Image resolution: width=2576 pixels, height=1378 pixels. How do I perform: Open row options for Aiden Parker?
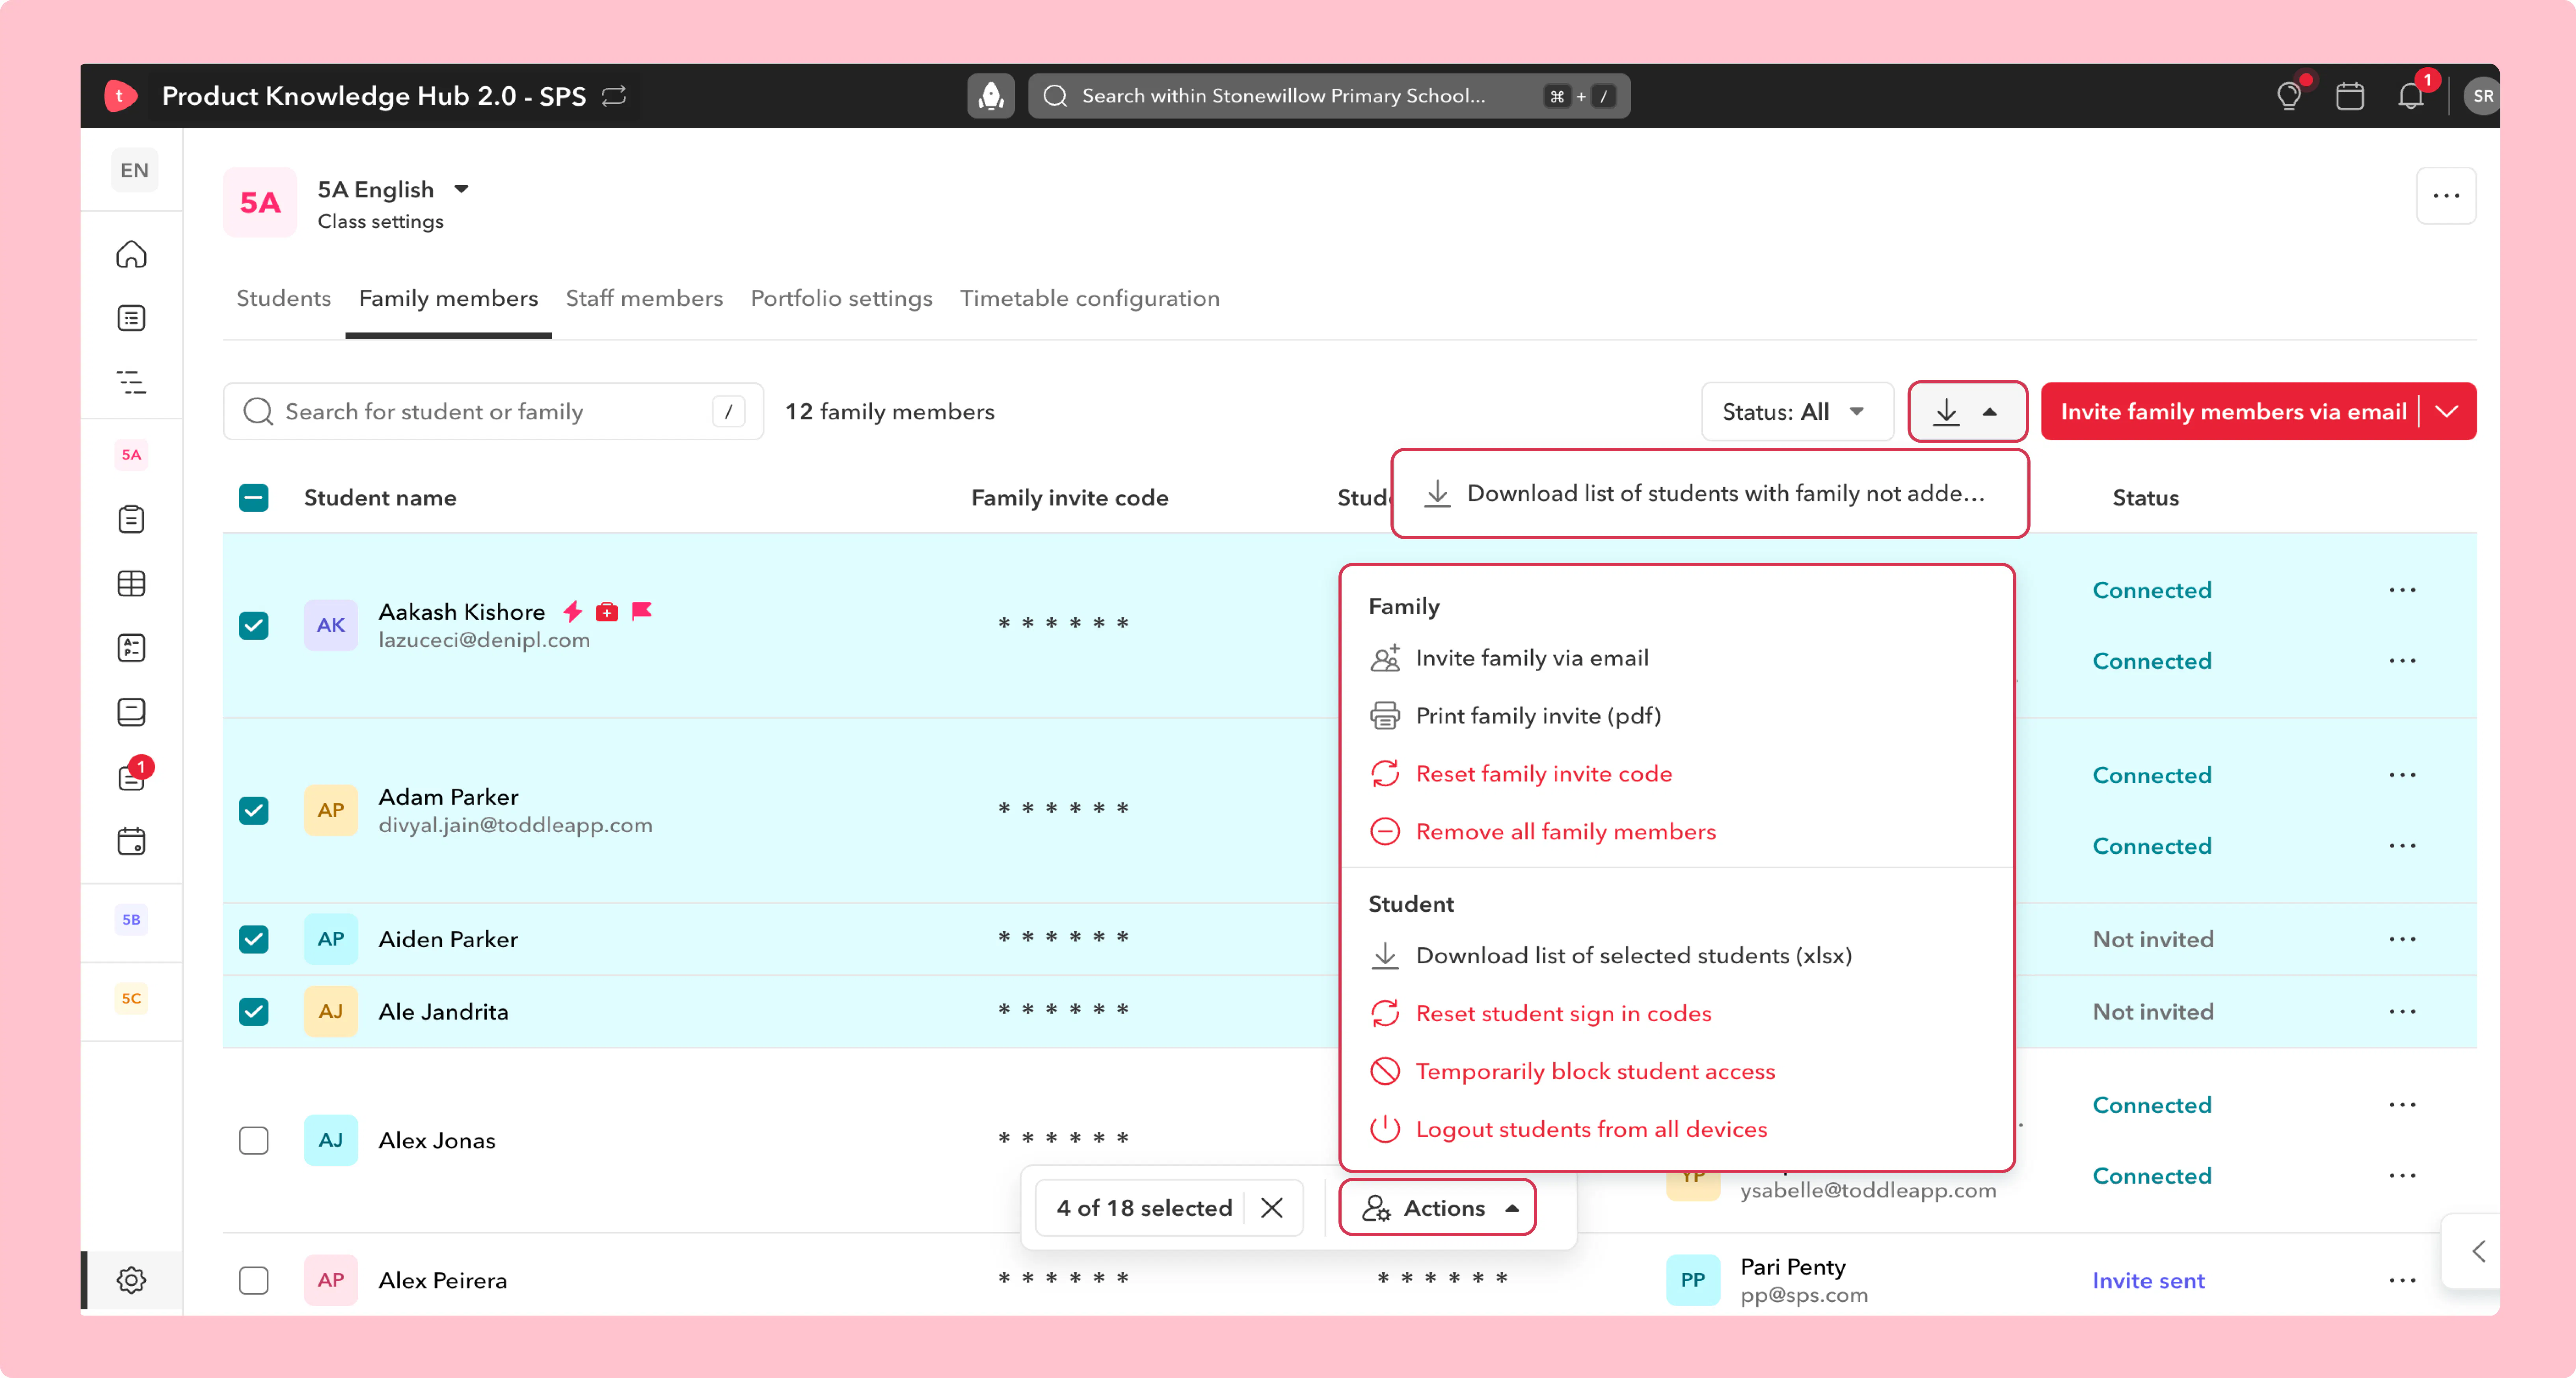2402,939
